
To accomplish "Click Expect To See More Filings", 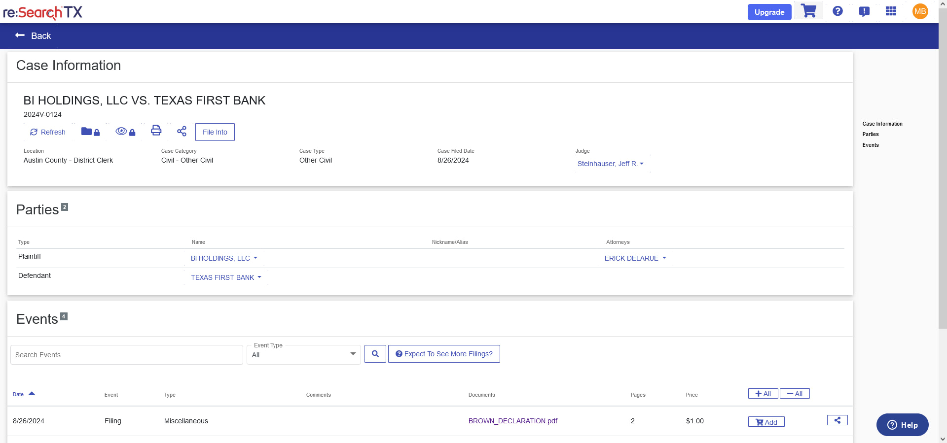I will (x=444, y=354).
